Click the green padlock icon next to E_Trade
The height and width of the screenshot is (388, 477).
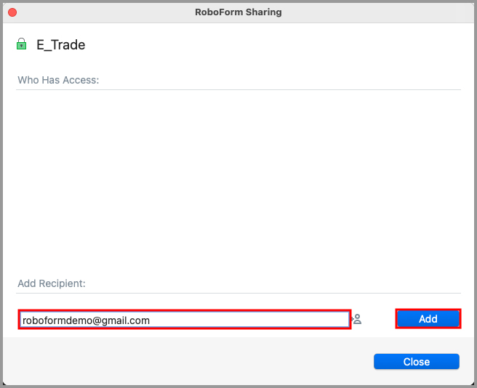click(x=21, y=44)
